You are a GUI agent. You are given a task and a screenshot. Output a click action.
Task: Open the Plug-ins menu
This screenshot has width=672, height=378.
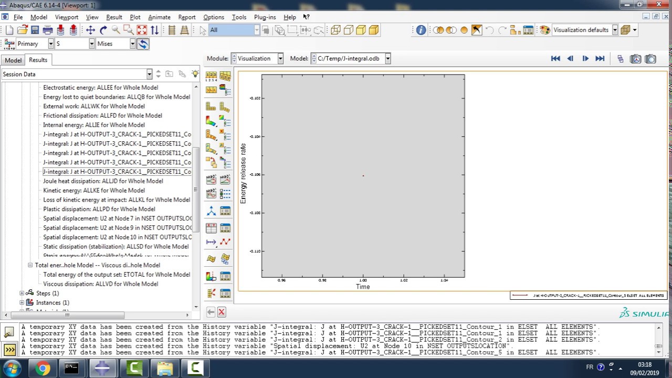(265, 17)
